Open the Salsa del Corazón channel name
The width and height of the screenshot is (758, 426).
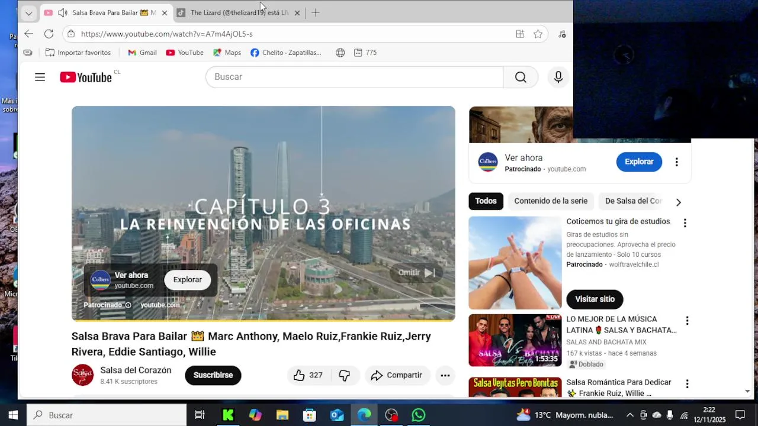(136, 370)
